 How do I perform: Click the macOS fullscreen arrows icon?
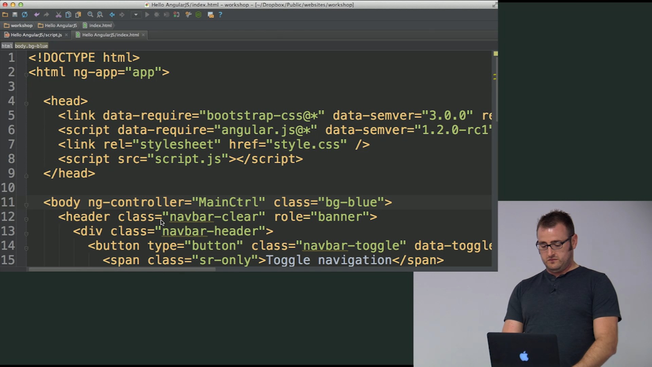point(494,5)
